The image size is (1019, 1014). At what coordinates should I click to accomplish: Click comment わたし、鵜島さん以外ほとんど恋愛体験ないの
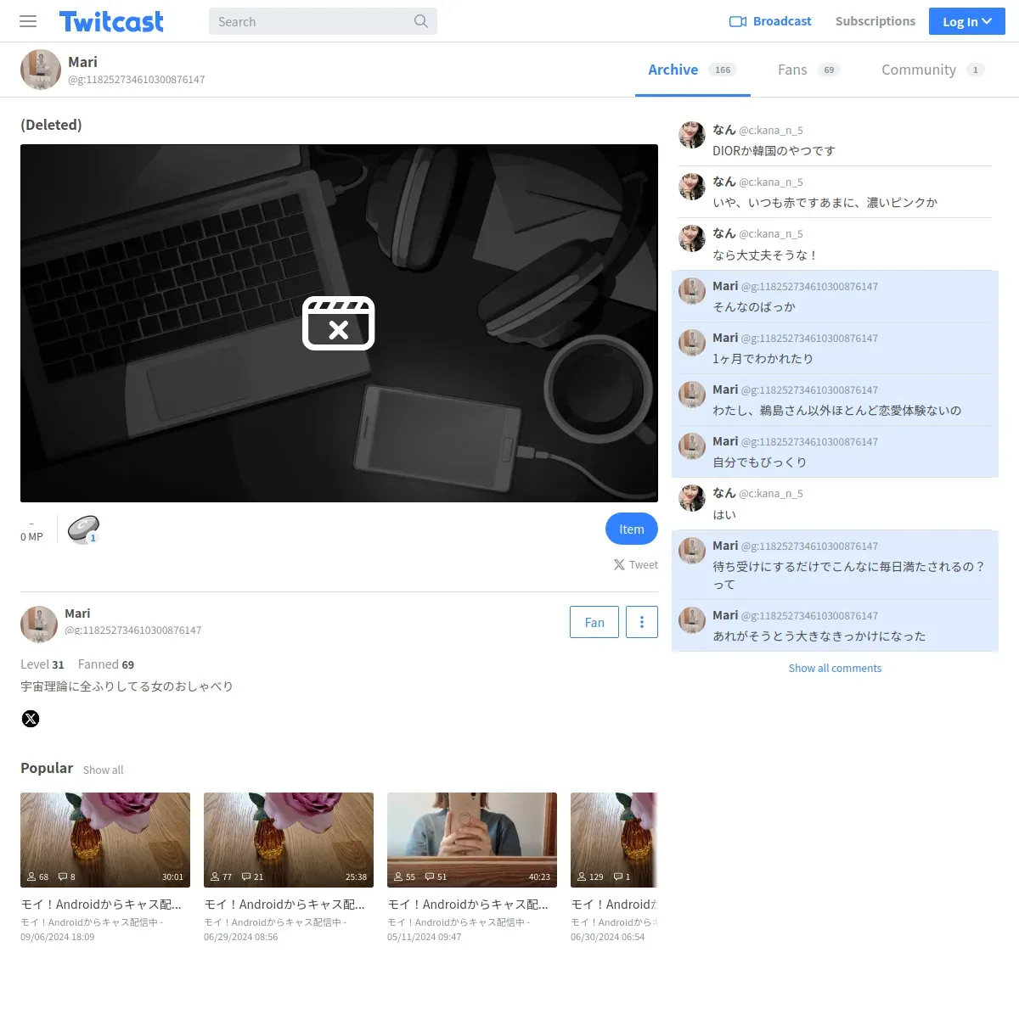(x=836, y=411)
